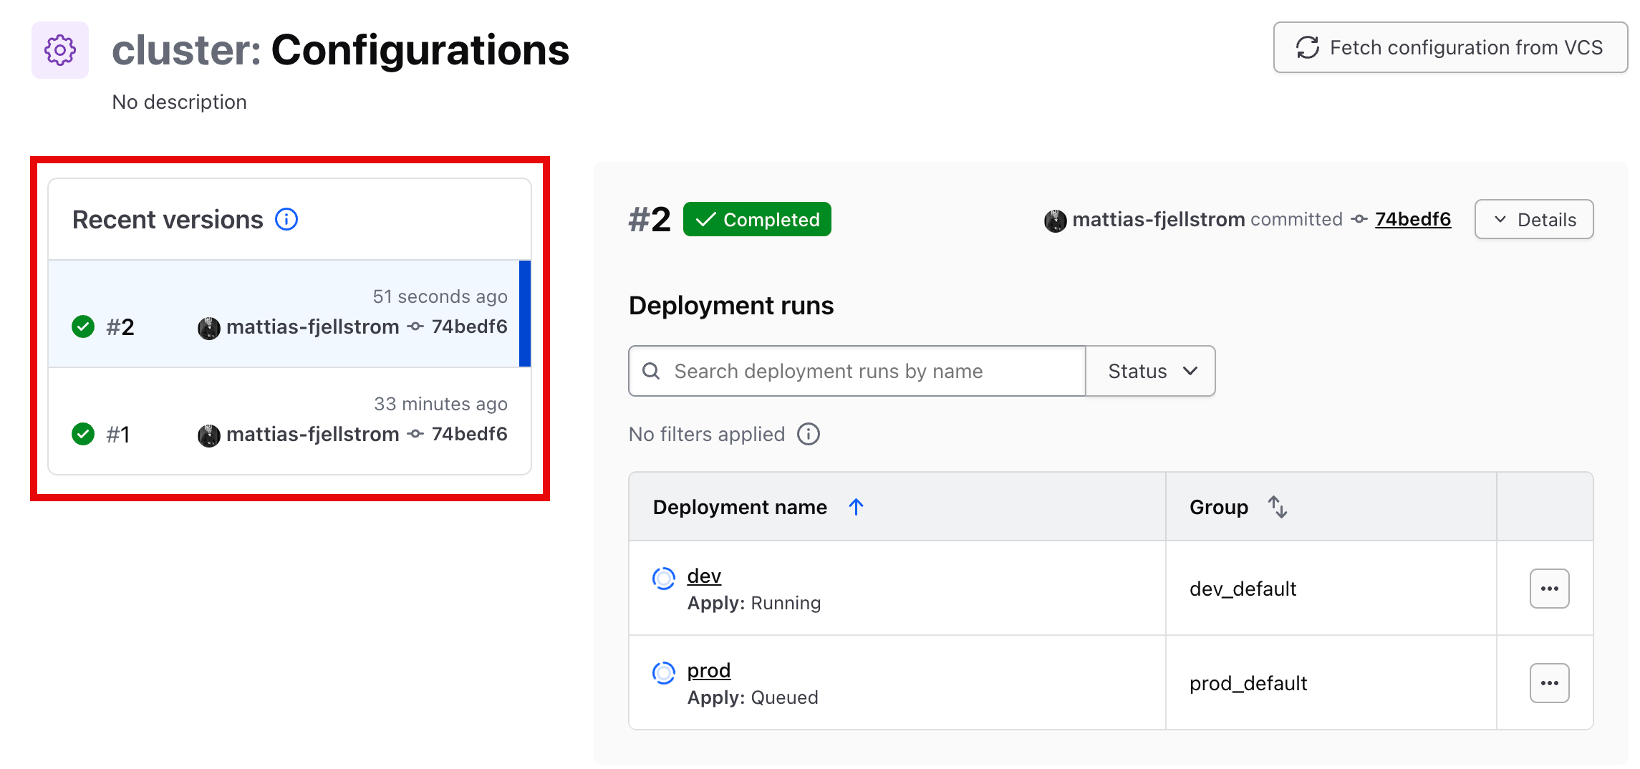Open the Status filter dropdown
The image size is (1640, 769).
(1149, 371)
